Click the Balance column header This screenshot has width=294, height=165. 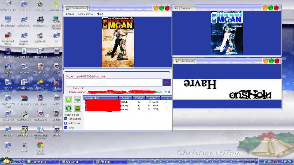coord(153,98)
